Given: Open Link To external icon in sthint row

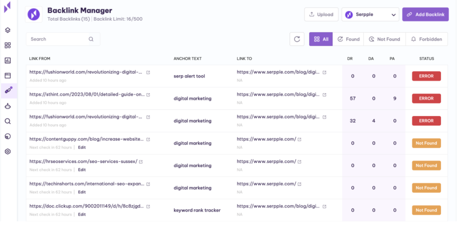Looking at the screenshot, I should pyautogui.click(x=324, y=95).
